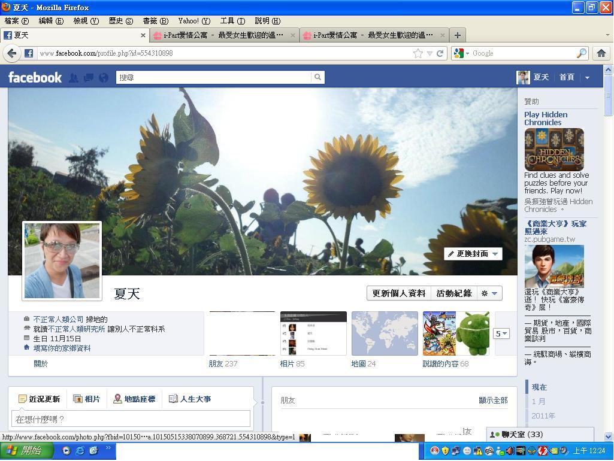Click the Facebook friend requests icon

[74, 77]
